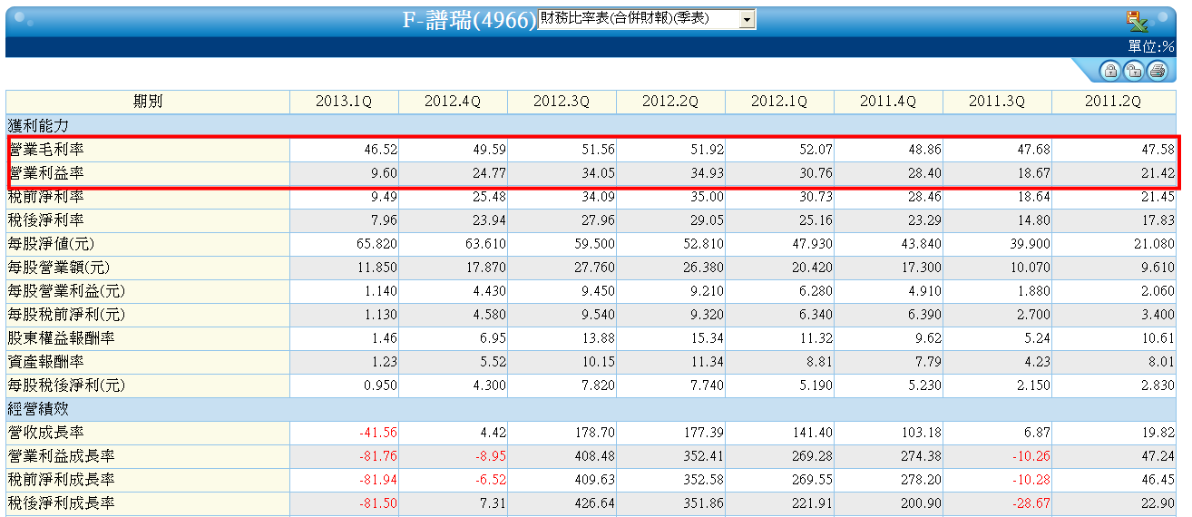Viewport: 1192px width, 517px height.
Task: Click the 11.34 return on assets value
Action: click(x=708, y=361)
